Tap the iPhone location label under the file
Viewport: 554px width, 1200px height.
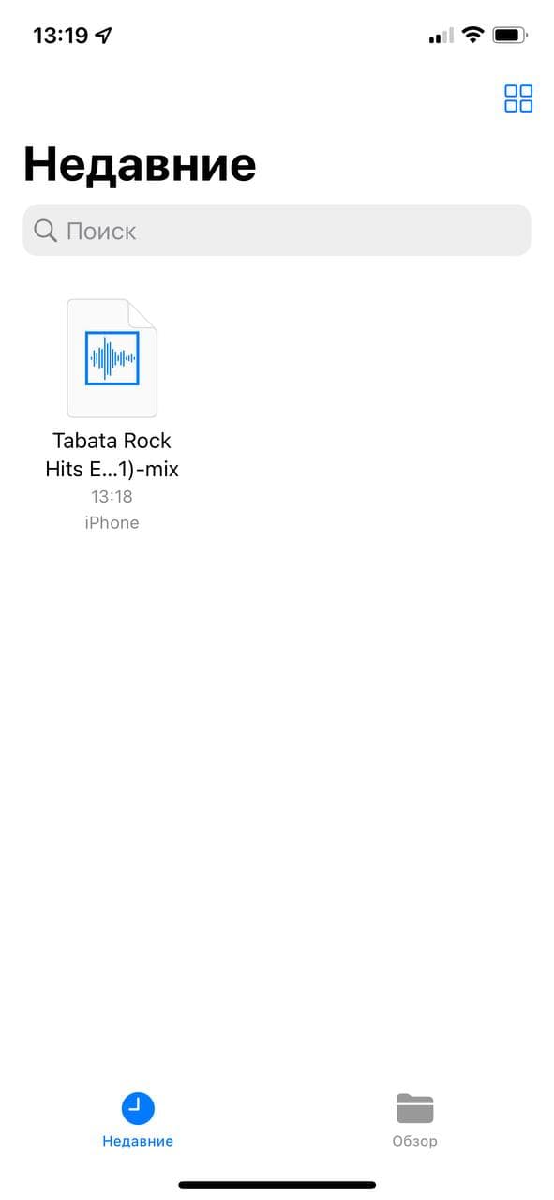click(x=112, y=523)
